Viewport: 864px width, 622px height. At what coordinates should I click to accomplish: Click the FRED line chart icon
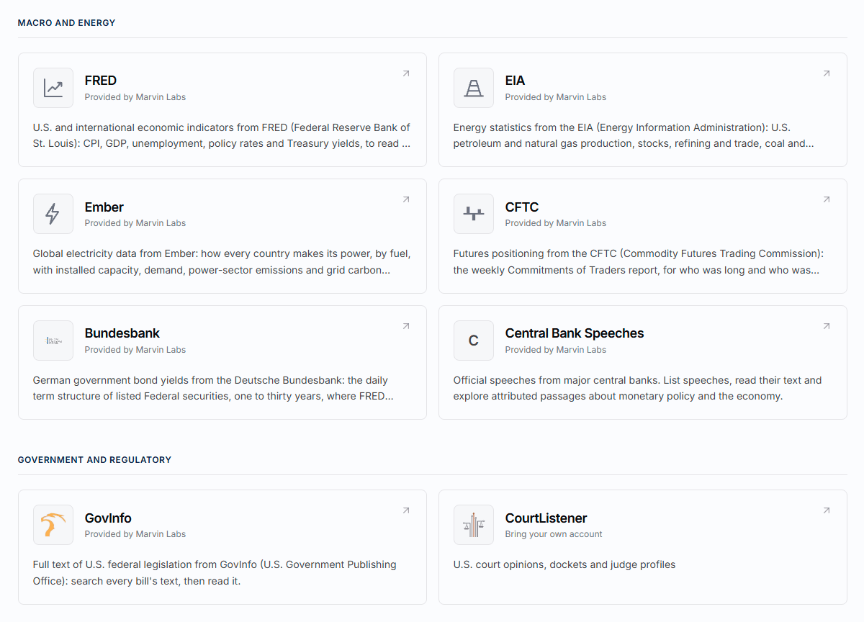[53, 88]
